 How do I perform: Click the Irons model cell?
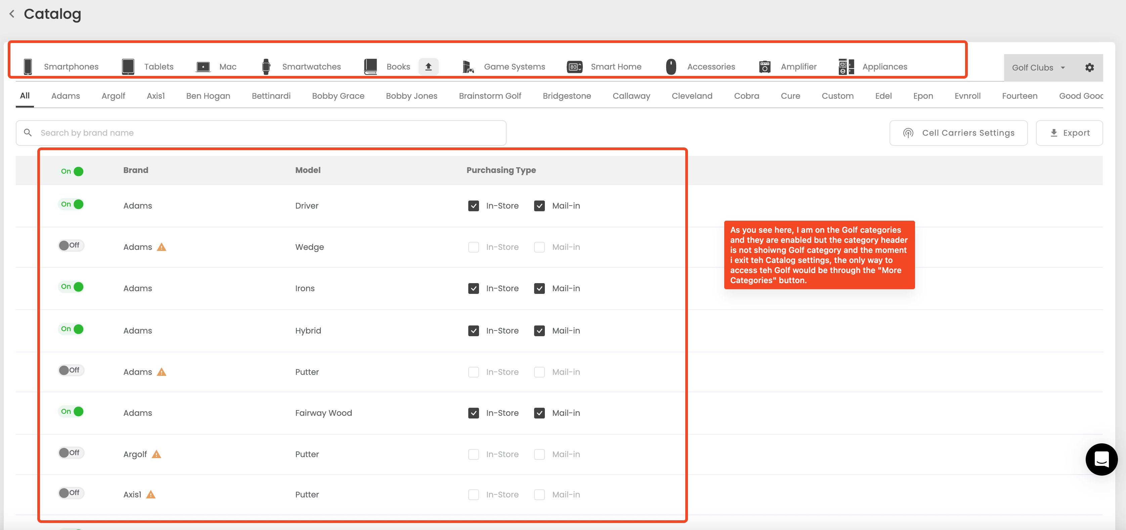[305, 289]
